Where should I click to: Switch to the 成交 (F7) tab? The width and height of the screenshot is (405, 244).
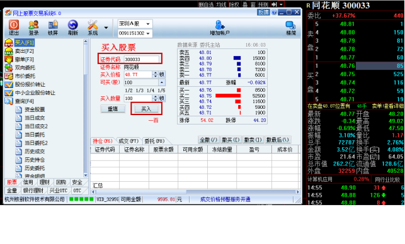(x=128, y=141)
